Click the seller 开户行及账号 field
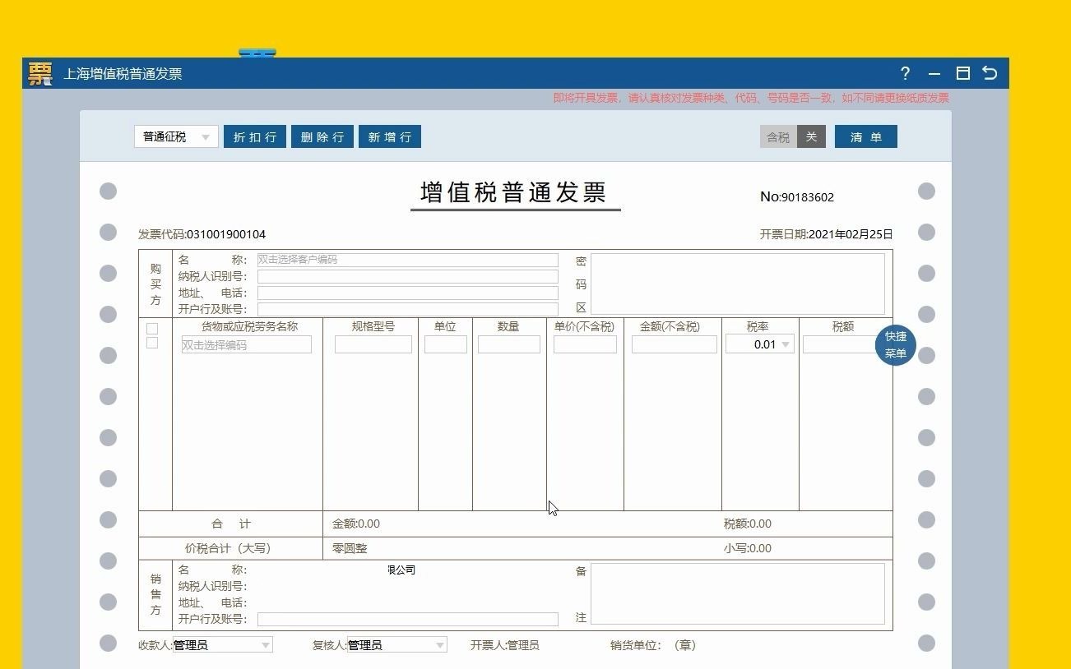 click(x=407, y=619)
